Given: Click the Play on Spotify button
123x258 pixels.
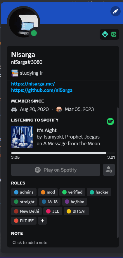Looking at the screenshot, I should [x=56, y=170].
